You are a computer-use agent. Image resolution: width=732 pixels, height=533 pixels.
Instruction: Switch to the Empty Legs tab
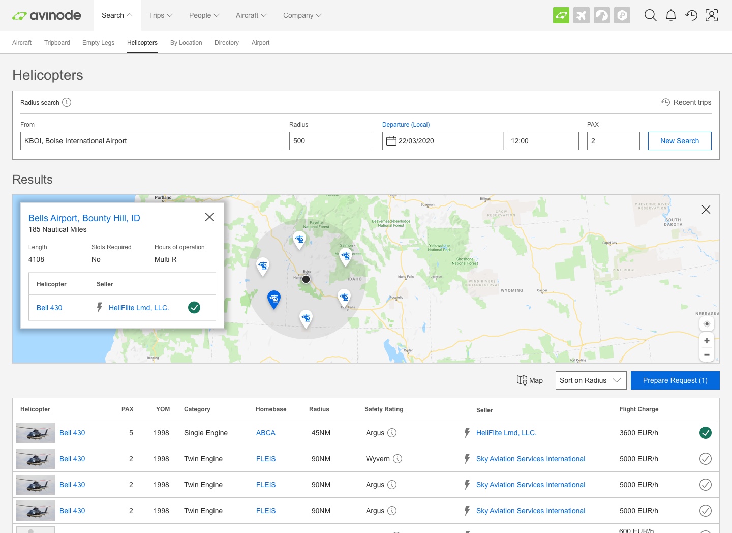pyautogui.click(x=98, y=43)
